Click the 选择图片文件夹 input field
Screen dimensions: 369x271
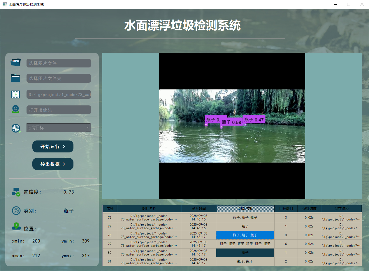pyautogui.click(x=59, y=78)
